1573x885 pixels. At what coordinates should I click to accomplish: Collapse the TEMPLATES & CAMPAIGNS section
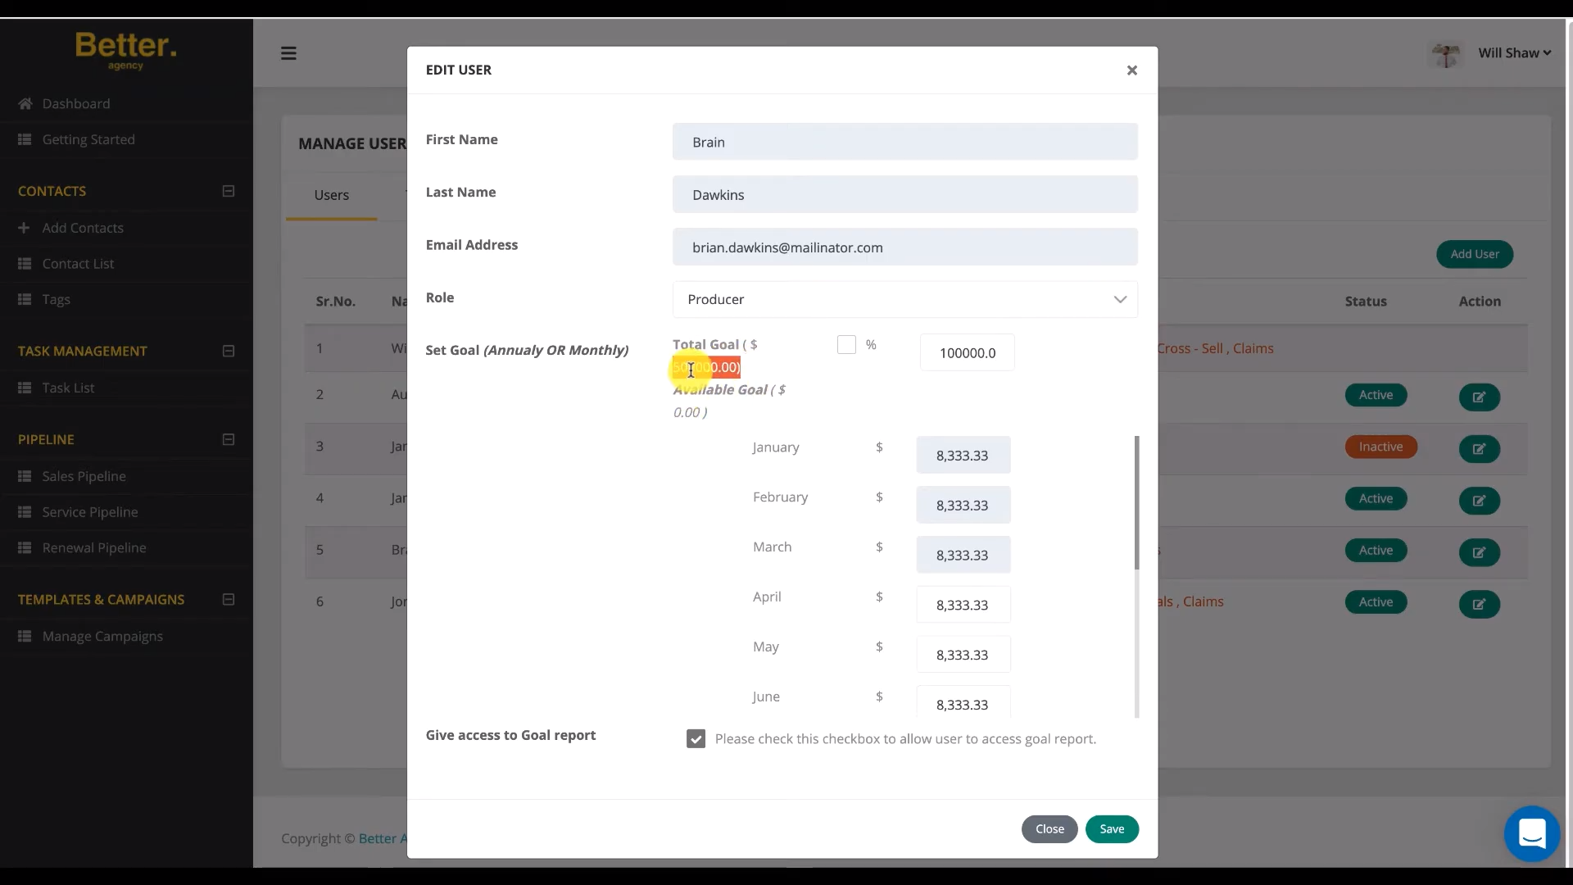tap(229, 599)
